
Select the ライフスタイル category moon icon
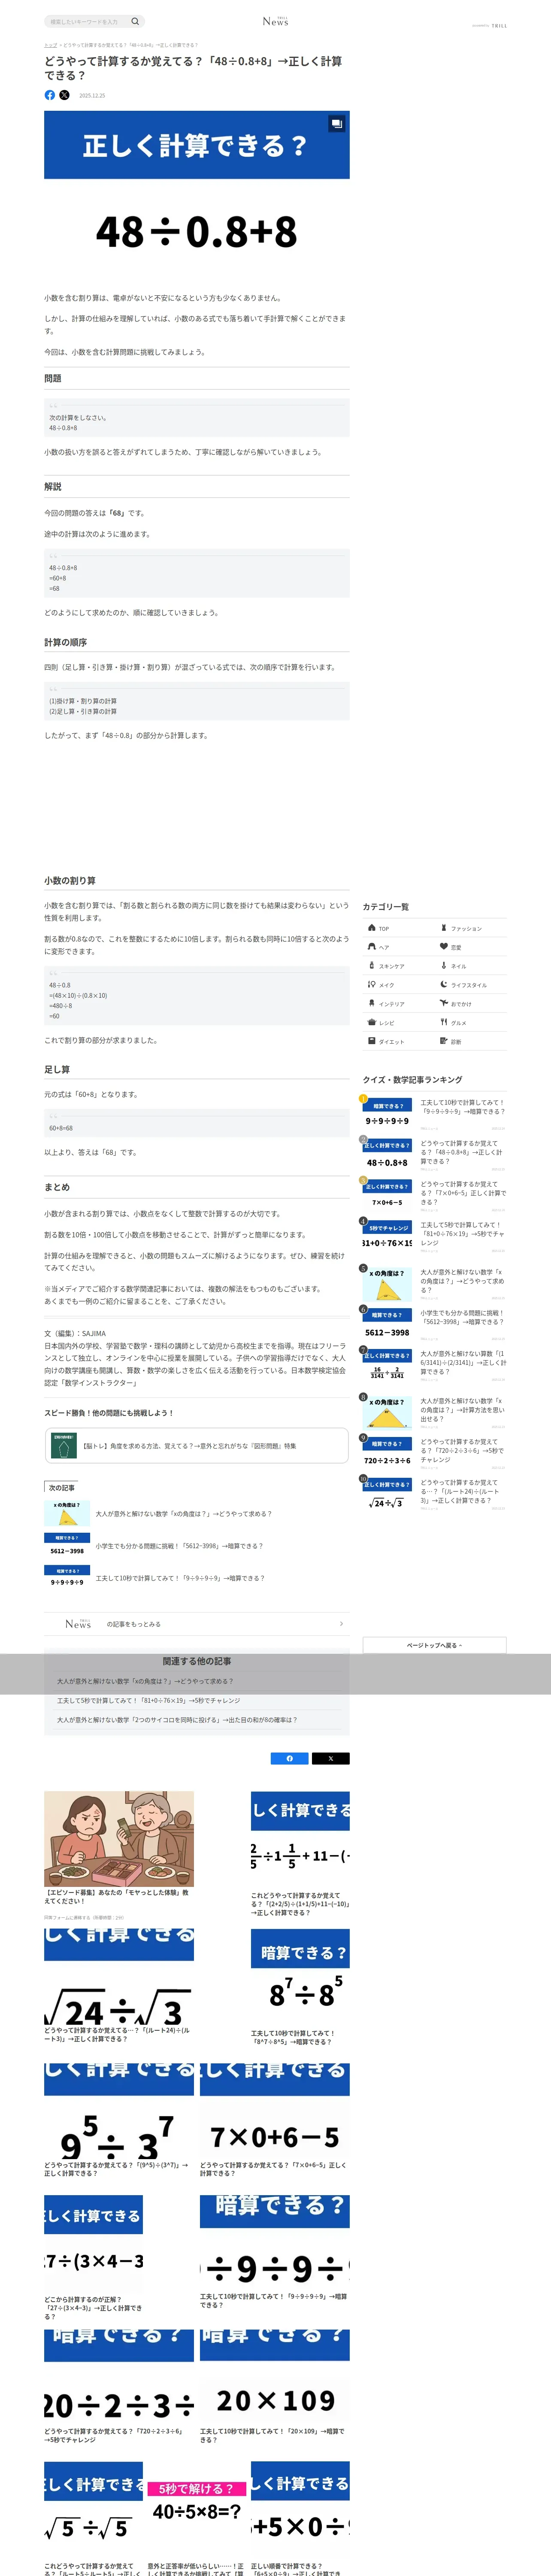(x=444, y=985)
